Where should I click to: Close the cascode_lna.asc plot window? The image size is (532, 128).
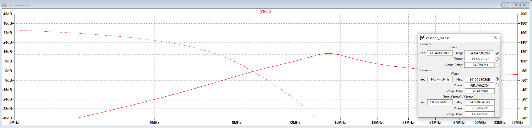tap(524, 5)
